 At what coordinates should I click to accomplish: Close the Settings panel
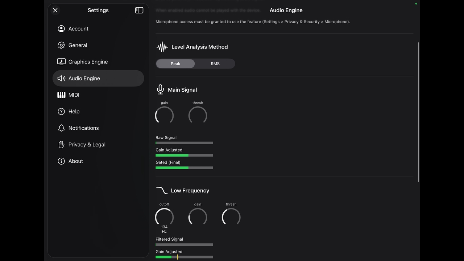(x=55, y=10)
